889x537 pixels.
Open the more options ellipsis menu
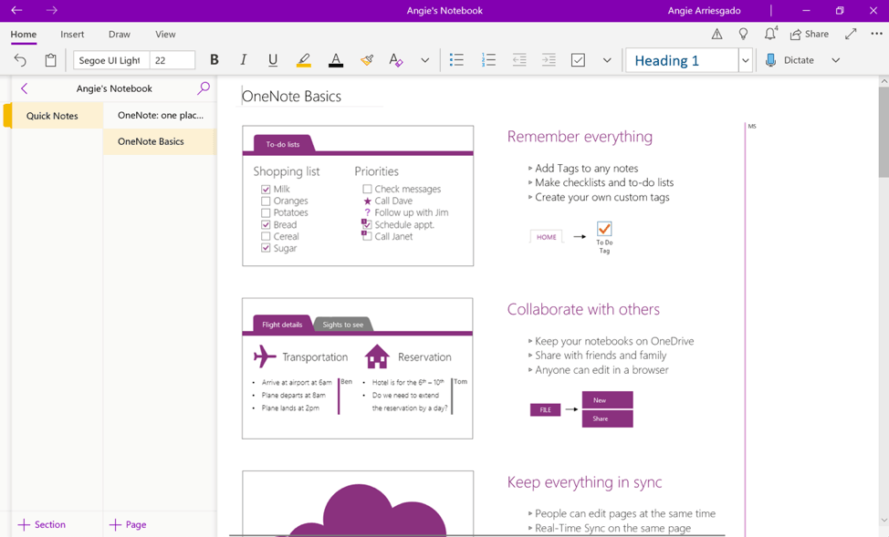[876, 34]
